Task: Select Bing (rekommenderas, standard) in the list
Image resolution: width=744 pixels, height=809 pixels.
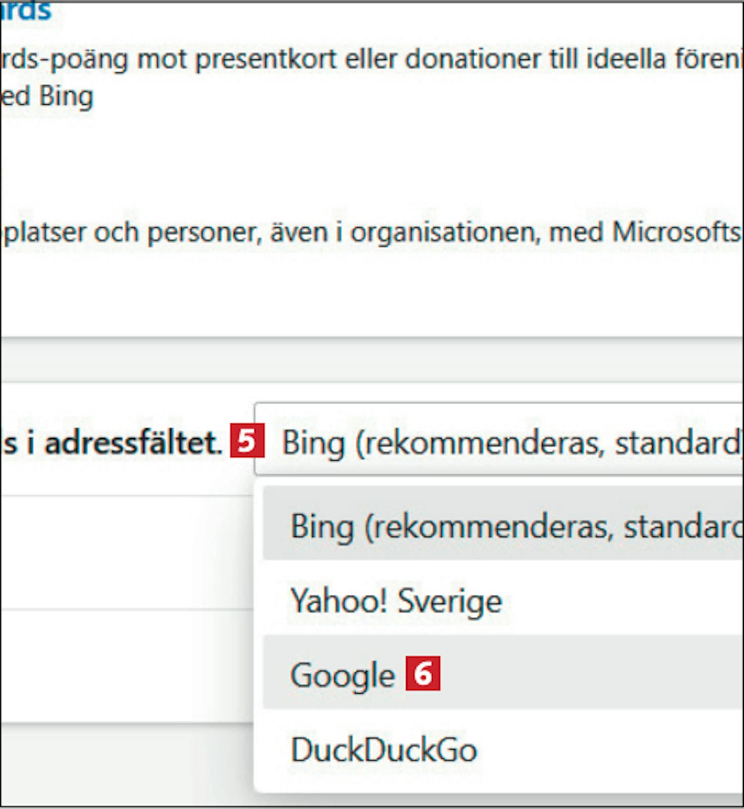Action: click(x=503, y=523)
